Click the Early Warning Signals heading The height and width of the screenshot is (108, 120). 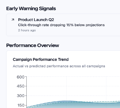(x=31, y=9)
